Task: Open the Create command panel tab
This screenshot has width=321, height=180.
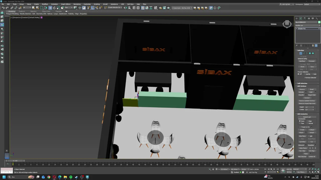Action: point(297,18)
